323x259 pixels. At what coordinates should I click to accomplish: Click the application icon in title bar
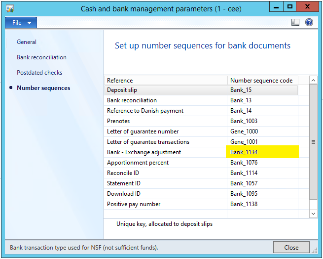(9, 8)
